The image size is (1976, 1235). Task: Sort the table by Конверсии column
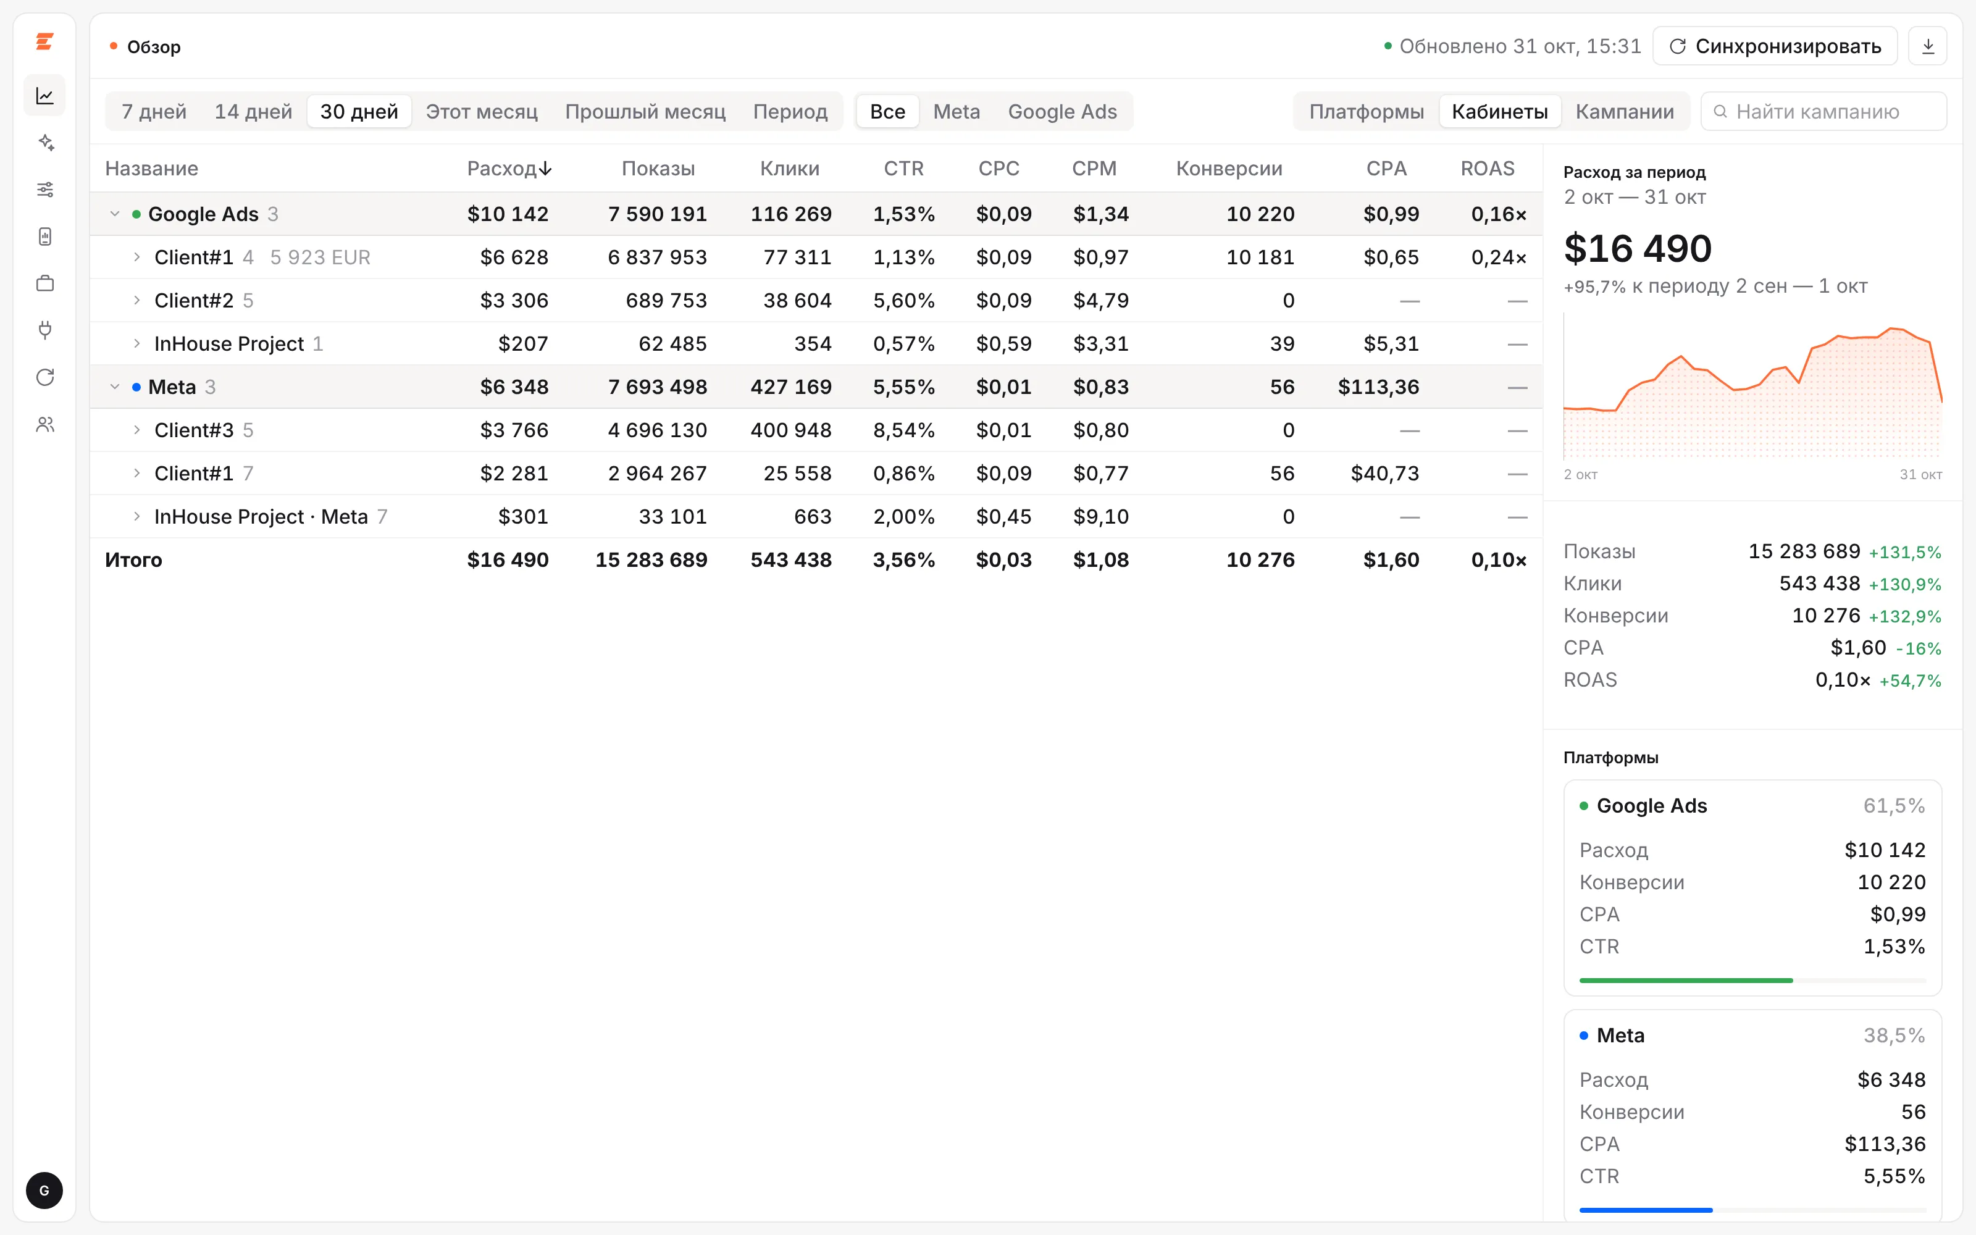(x=1229, y=168)
